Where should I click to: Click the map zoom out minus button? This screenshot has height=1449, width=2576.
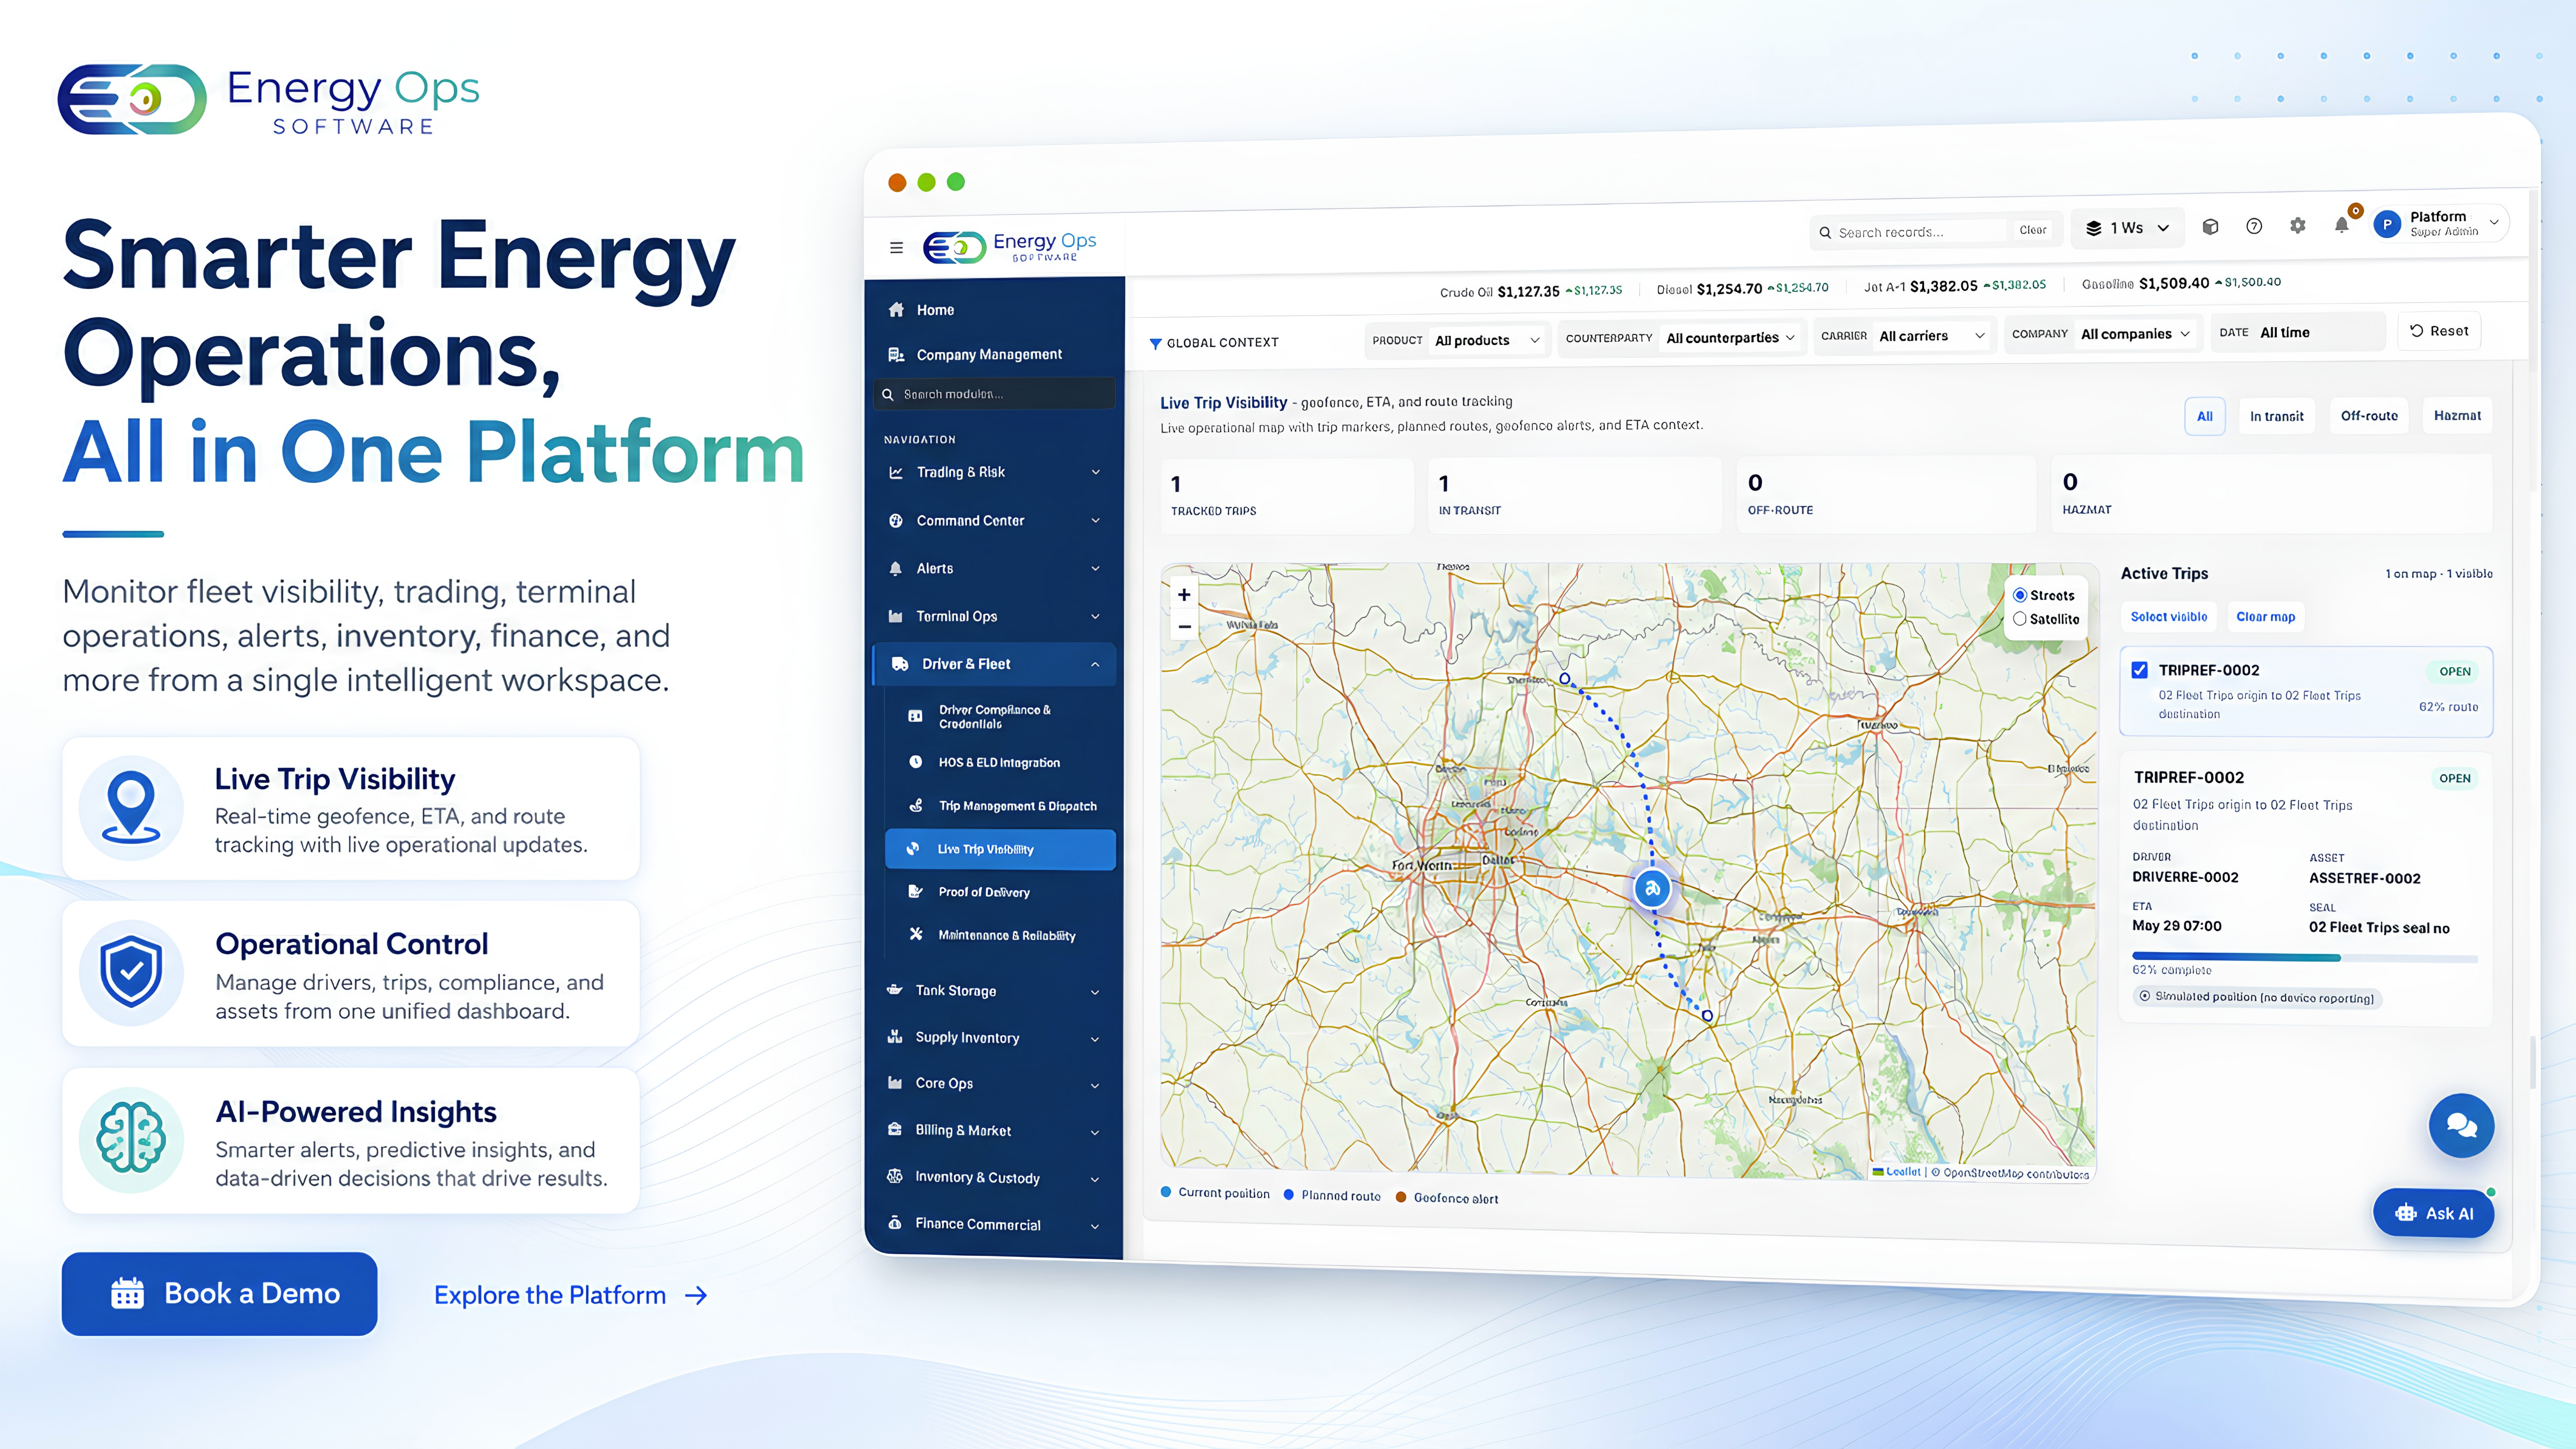coord(1184,628)
